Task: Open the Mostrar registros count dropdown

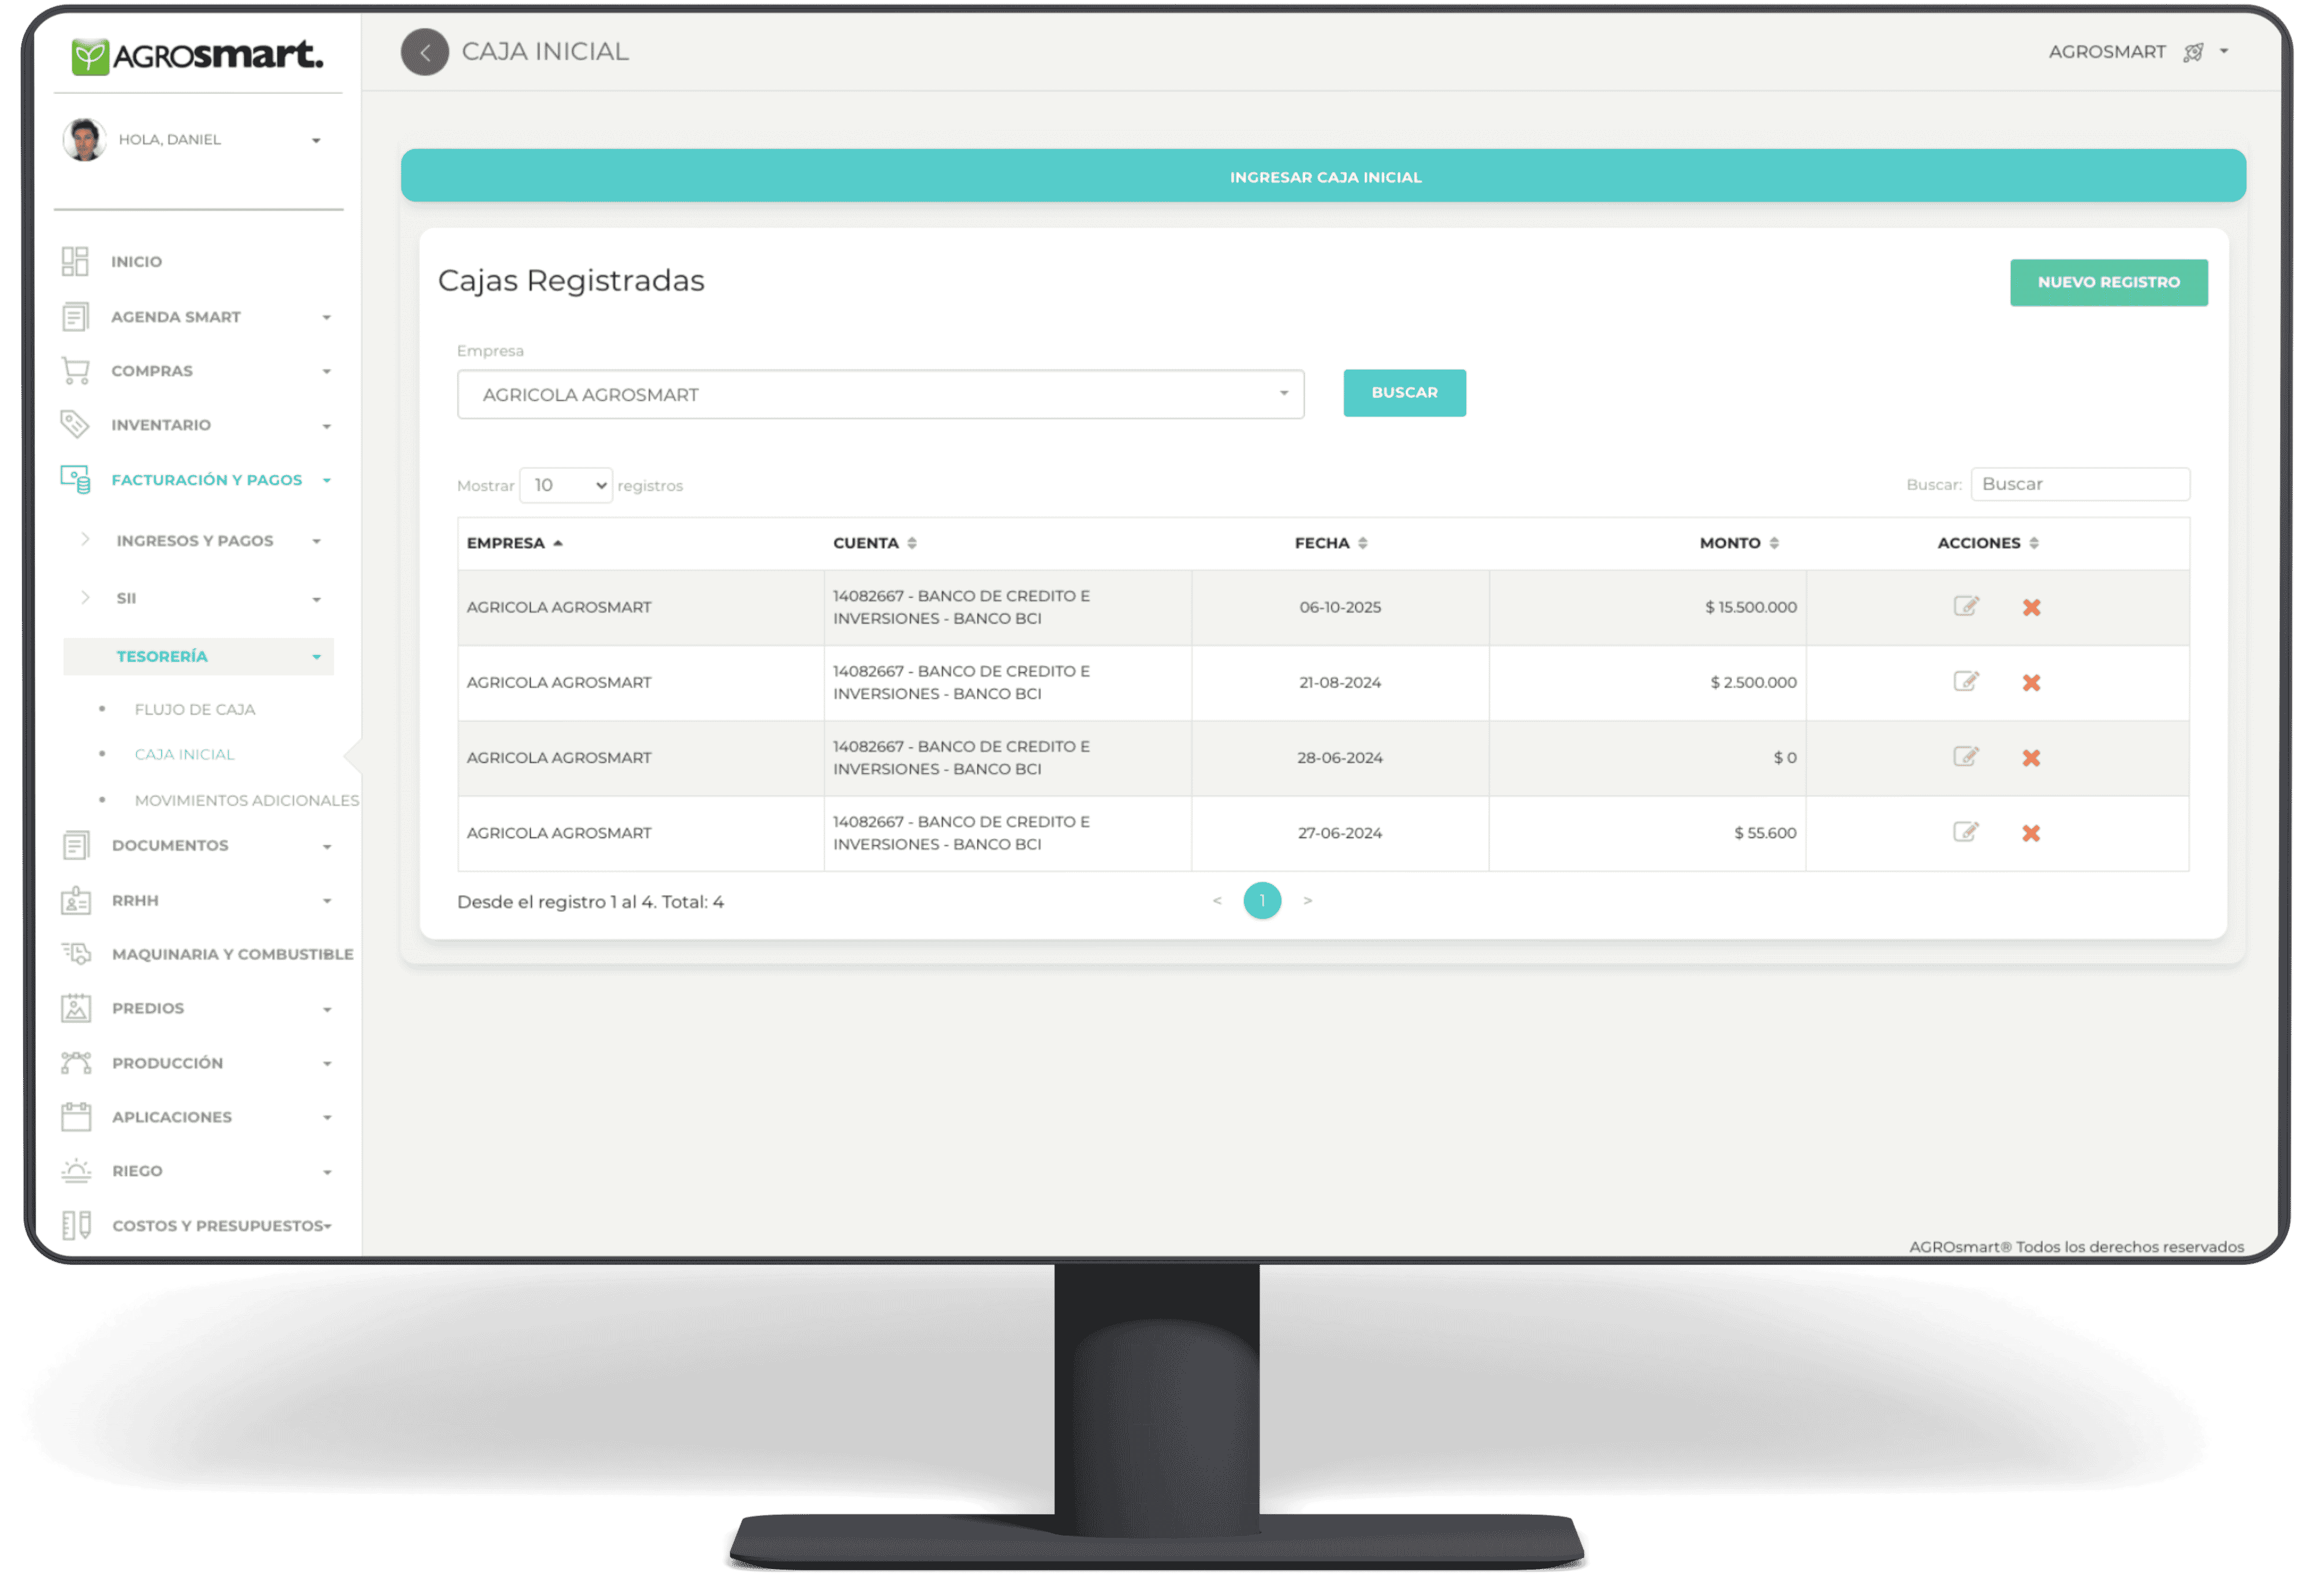Action: click(x=565, y=485)
